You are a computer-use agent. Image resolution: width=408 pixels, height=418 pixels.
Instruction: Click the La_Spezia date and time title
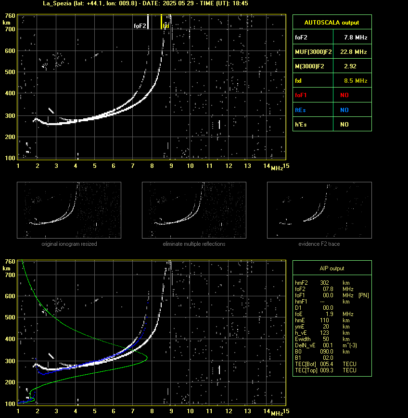click(145, 3)
